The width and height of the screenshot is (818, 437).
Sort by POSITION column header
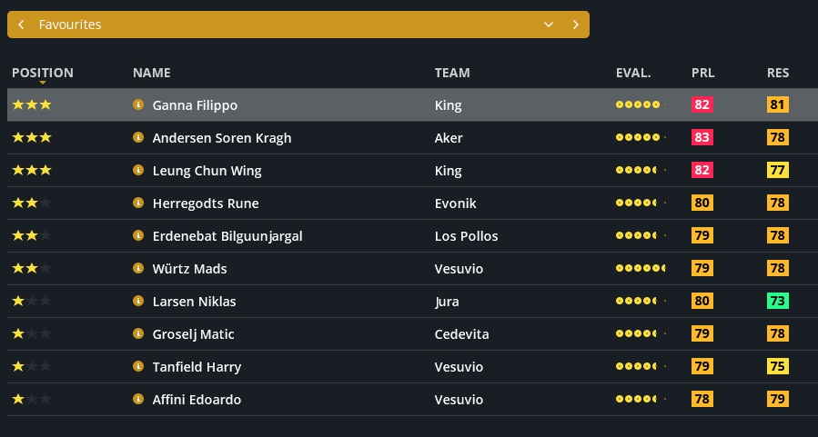[x=43, y=73]
